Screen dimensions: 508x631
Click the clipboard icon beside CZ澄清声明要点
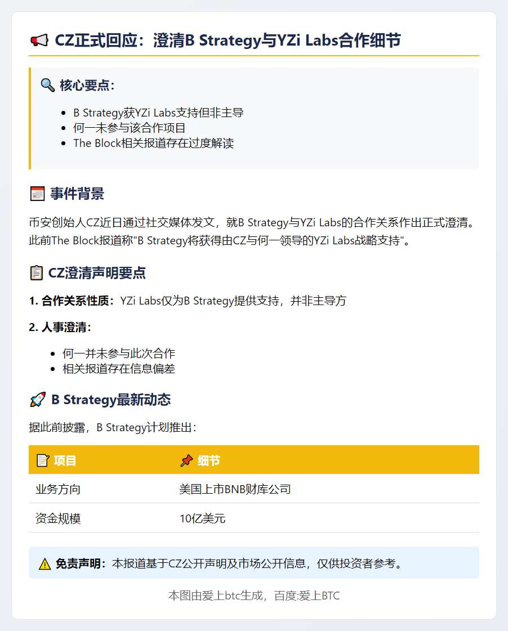(36, 274)
